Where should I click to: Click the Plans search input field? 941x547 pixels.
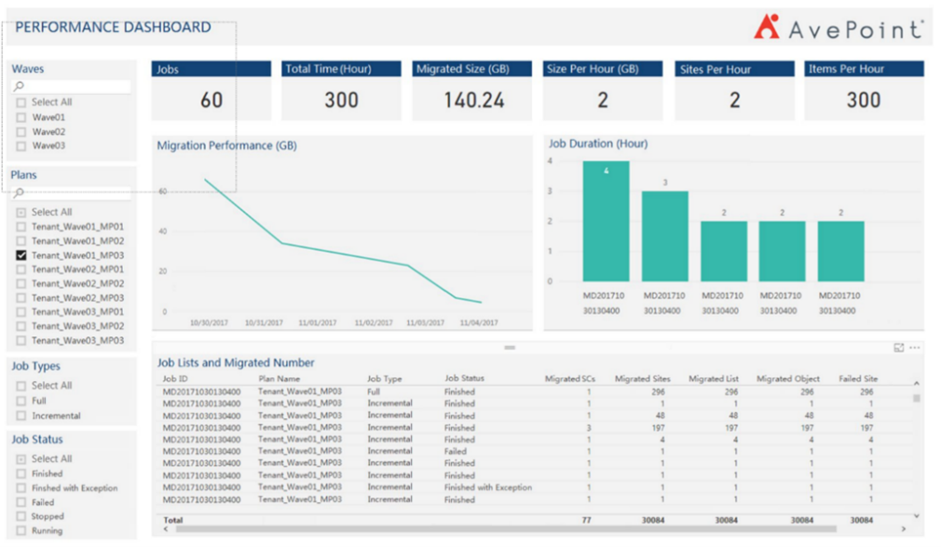pyautogui.click(x=72, y=193)
